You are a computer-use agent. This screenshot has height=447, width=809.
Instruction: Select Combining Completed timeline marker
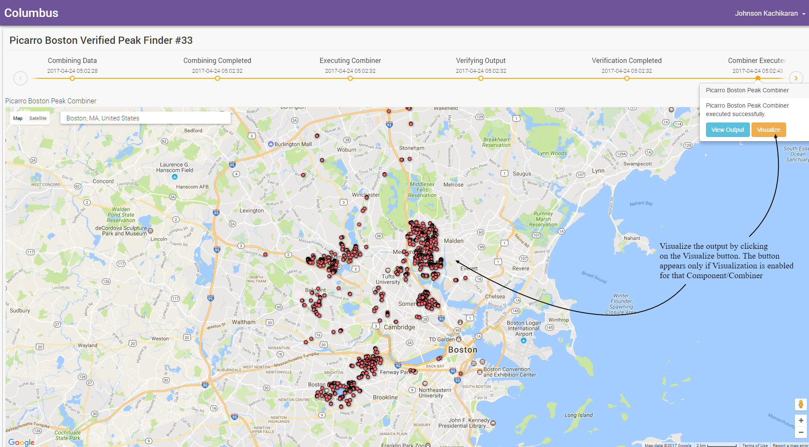(217, 78)
